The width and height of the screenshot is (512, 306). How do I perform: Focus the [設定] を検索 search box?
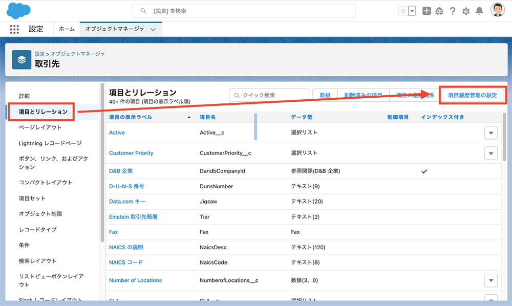244,11
